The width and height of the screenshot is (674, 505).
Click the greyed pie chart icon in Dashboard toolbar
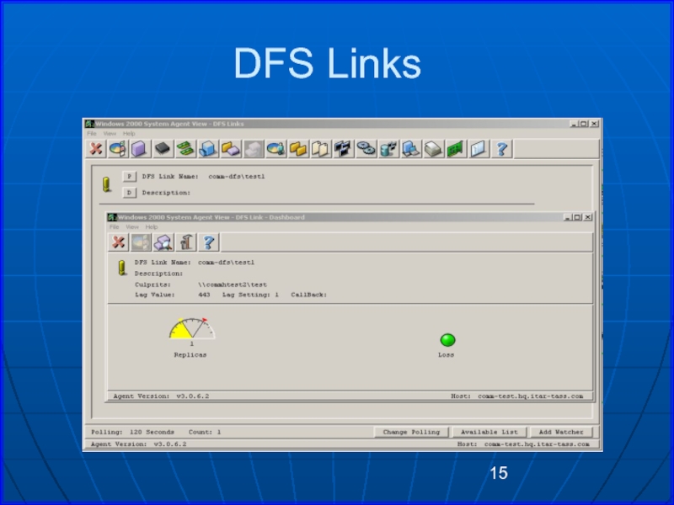pos(141,242)
